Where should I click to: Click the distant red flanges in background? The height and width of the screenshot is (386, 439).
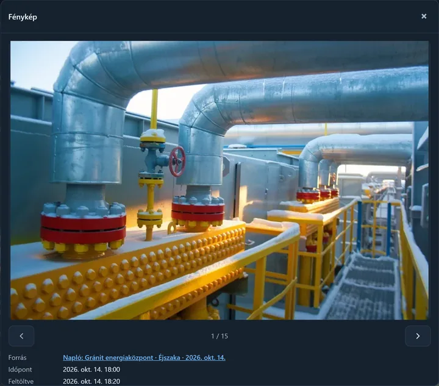[318, 195]
